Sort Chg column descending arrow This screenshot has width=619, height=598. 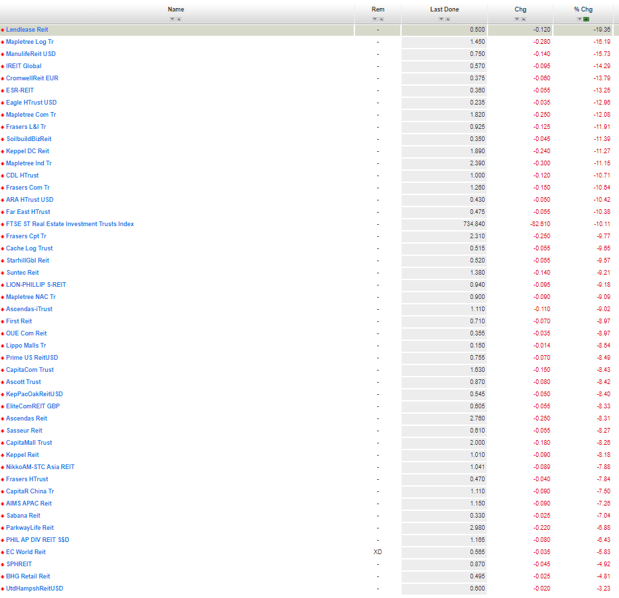517,20
